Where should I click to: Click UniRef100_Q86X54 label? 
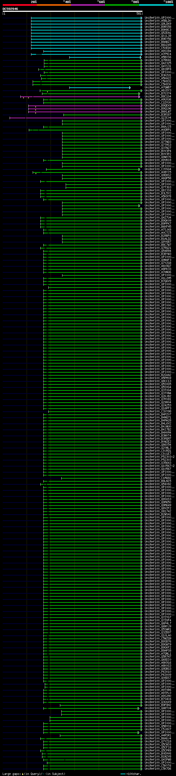click(x=158, y=445)
